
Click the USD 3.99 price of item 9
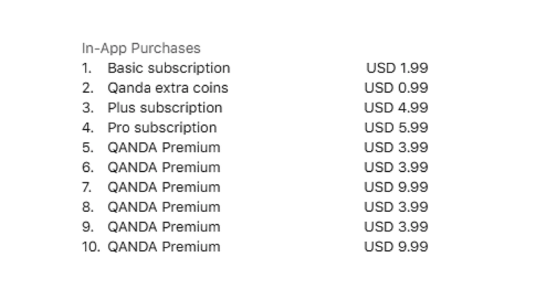pyautogui.click(x=396, y=227)
